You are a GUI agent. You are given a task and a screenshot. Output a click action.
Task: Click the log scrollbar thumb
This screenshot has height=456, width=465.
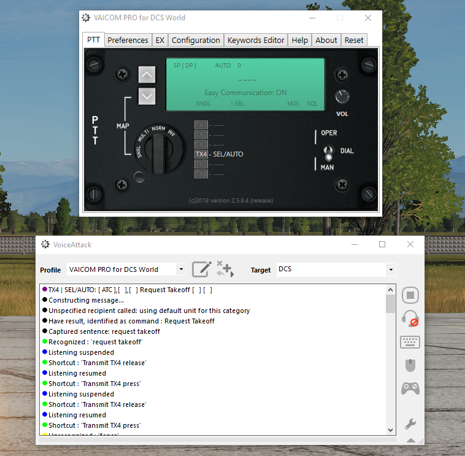coord(391,304)
